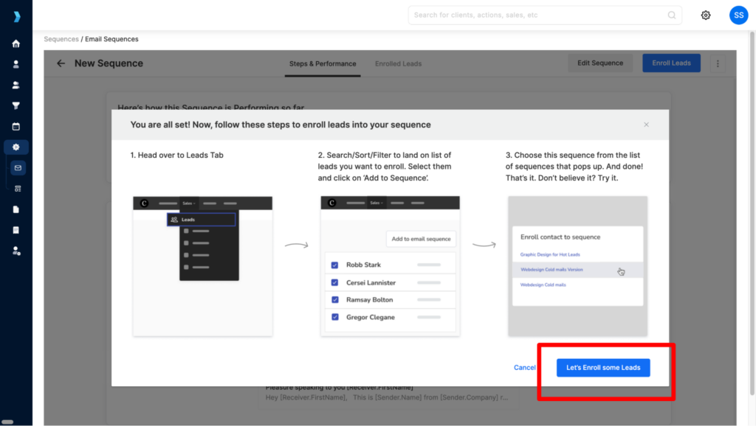This screenshot has width=756, height=426.
Task: Click the Let's Enroll some Leads button
Action: coord(603,367)
